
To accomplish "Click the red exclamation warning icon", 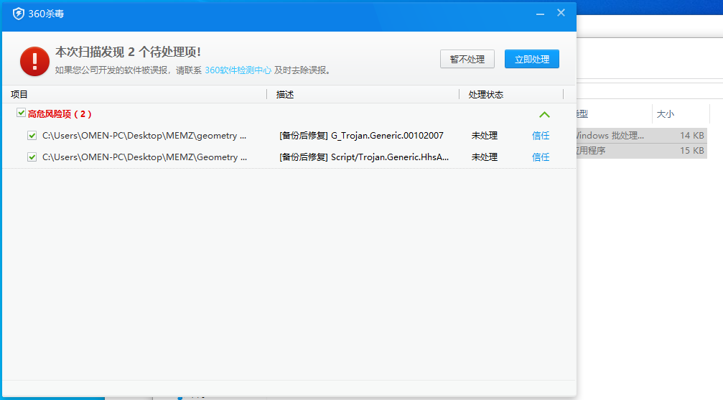I will tap(34, 61).
